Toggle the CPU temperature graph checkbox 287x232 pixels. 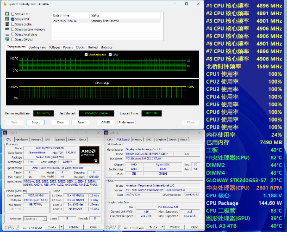pyautogui.click(x=110, y=55)
